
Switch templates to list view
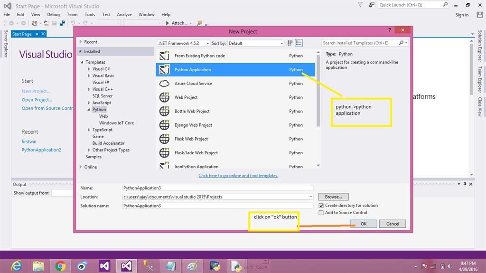[x=299, y=43]
